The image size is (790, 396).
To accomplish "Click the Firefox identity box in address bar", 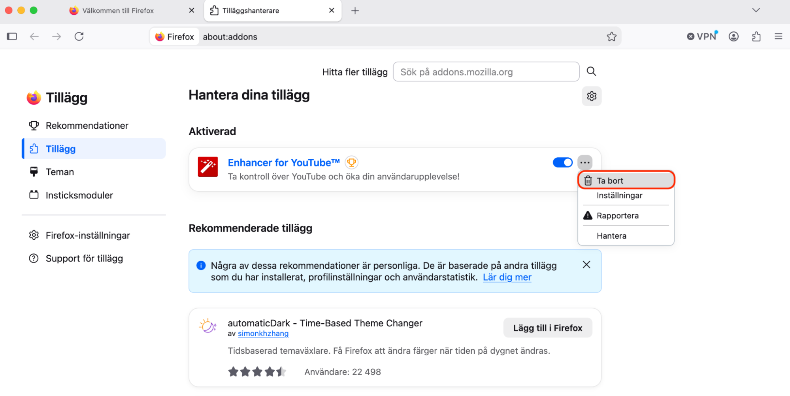I will 174,37.
